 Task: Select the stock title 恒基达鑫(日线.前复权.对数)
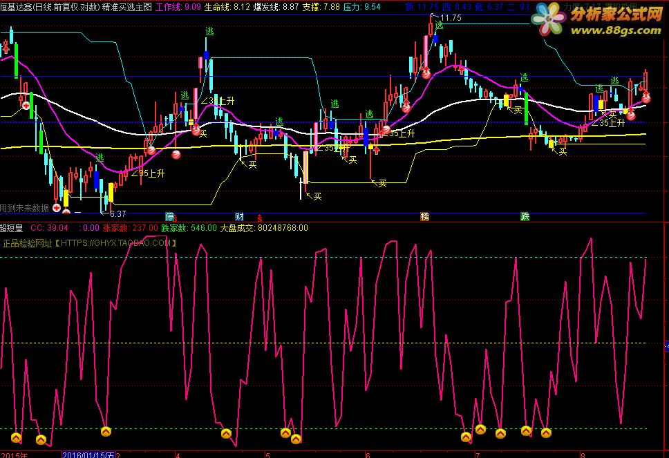[x=50, y=7]
